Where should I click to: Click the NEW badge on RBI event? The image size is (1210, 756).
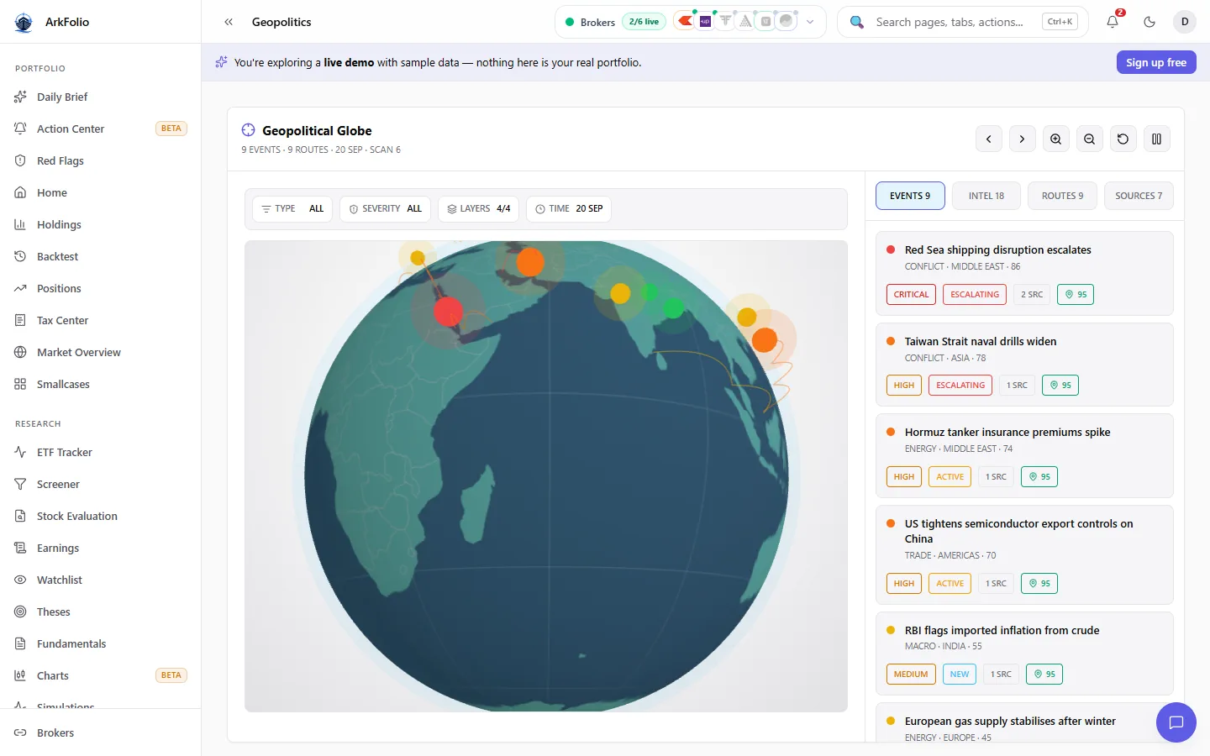[960, 674]
